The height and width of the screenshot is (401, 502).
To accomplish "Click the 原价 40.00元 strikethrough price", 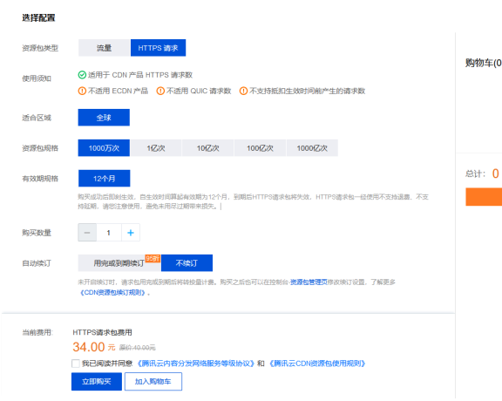I will (138, 348).
